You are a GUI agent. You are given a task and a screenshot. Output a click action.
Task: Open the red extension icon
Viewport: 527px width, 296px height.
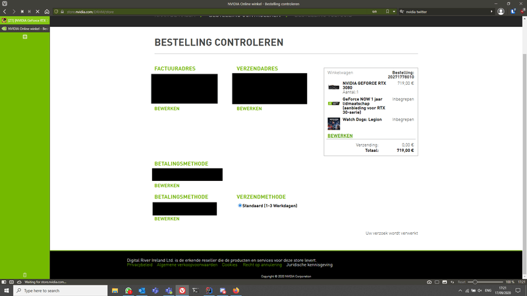[x=522, y=12]
